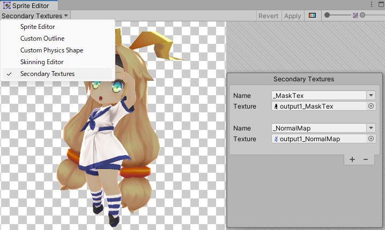Maximize the Sprite Editor window
The height and width of the screenshot is (230, 385).
[381, 4]
